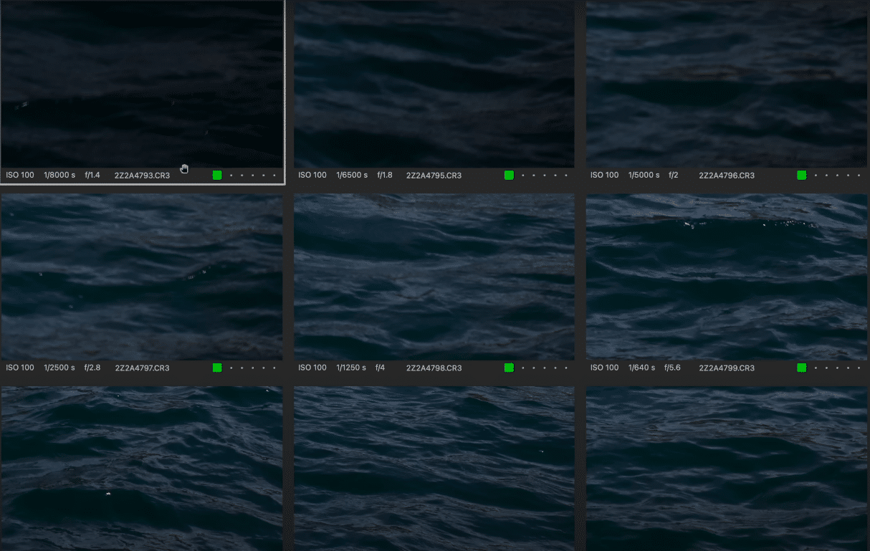Screen dimensions: 870x551
Task: Click the f/1.4 aperture value
Action: 92,175
